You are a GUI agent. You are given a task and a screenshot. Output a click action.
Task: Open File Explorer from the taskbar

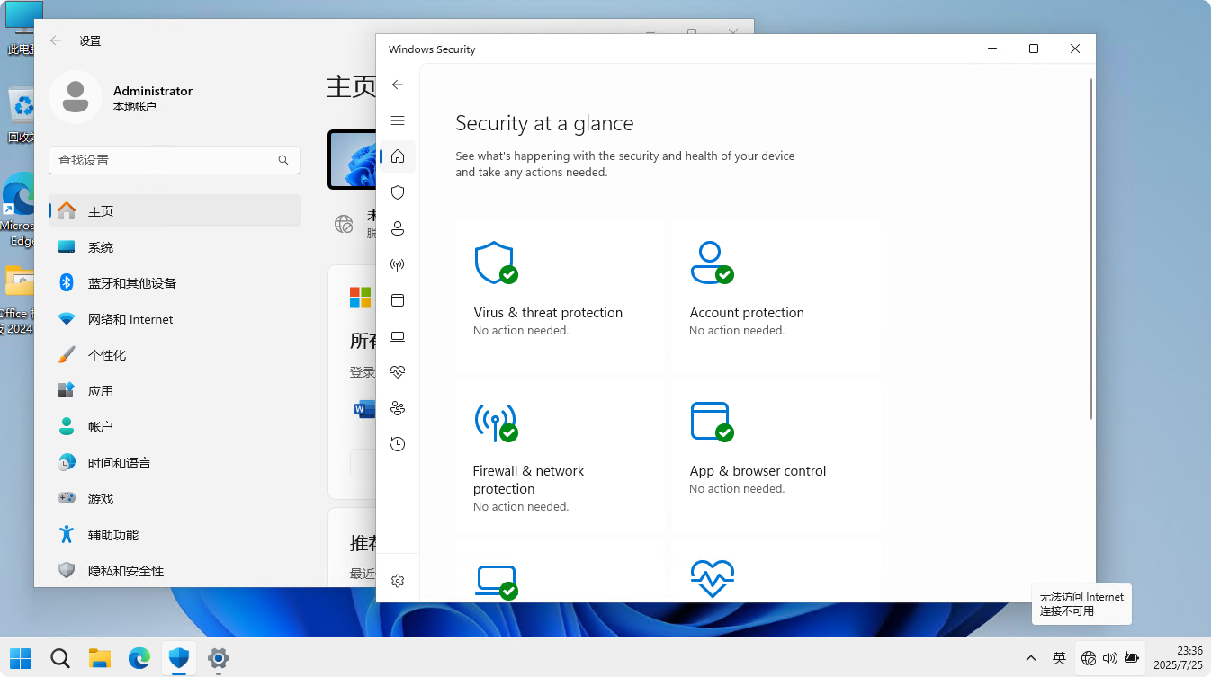99,658
